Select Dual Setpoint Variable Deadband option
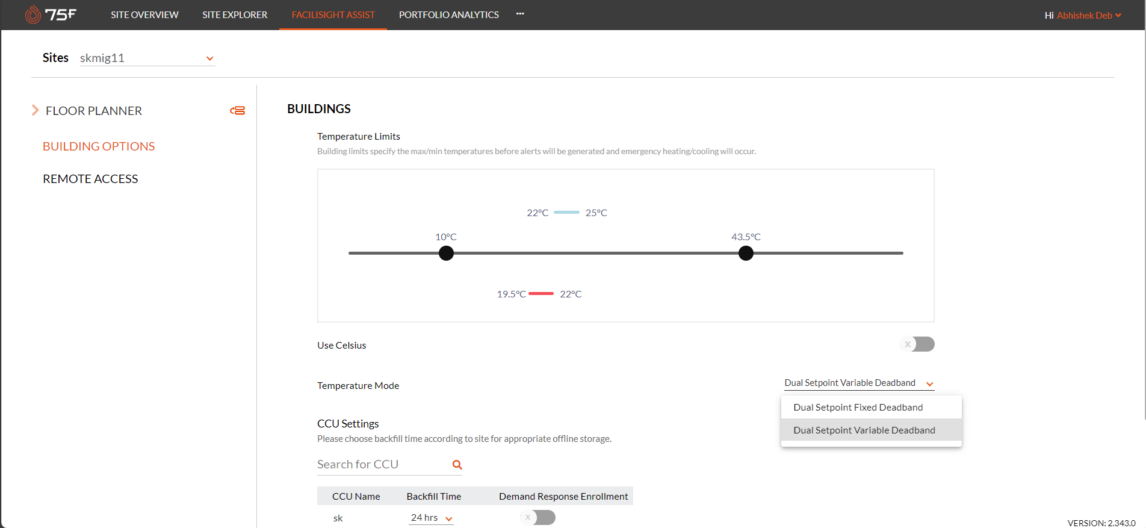1146x528 pixels. (x=864, y=430)
